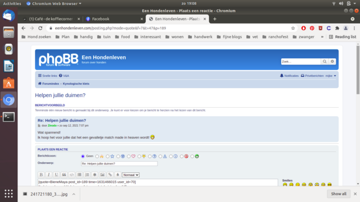This screenshot has height=202, width=360.
Task: Insert a quote block with the quote icon
Action: tap(64, 175)
